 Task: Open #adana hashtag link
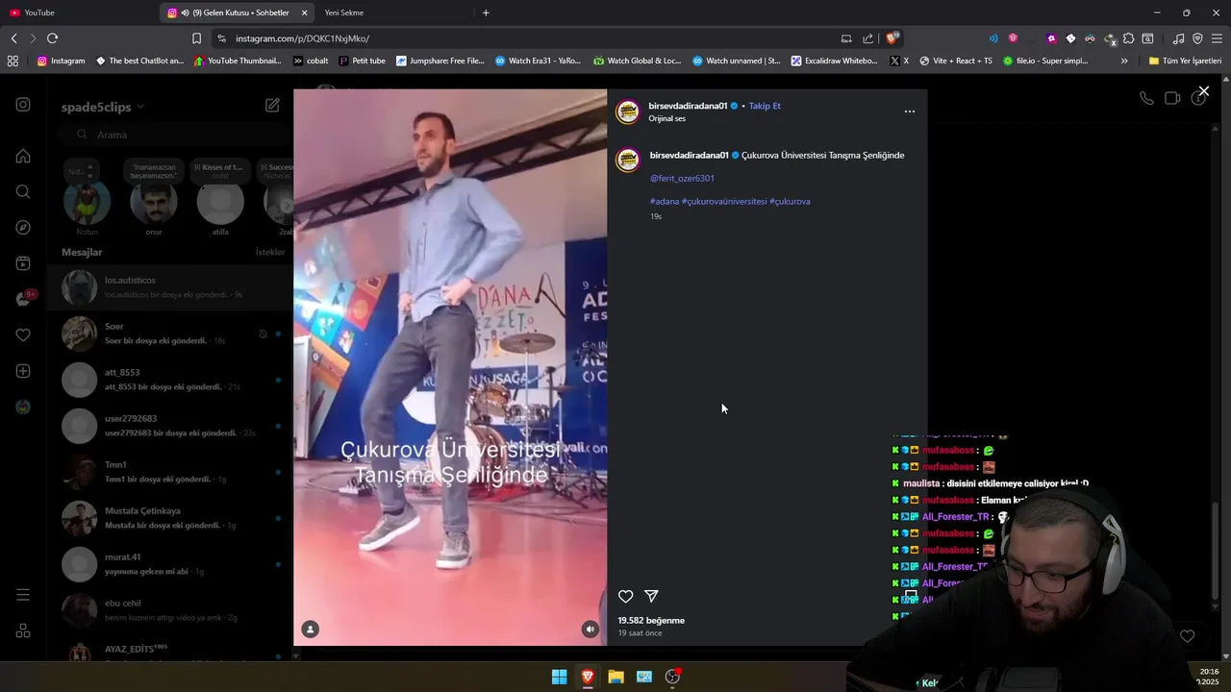click(x=665, y=202)
